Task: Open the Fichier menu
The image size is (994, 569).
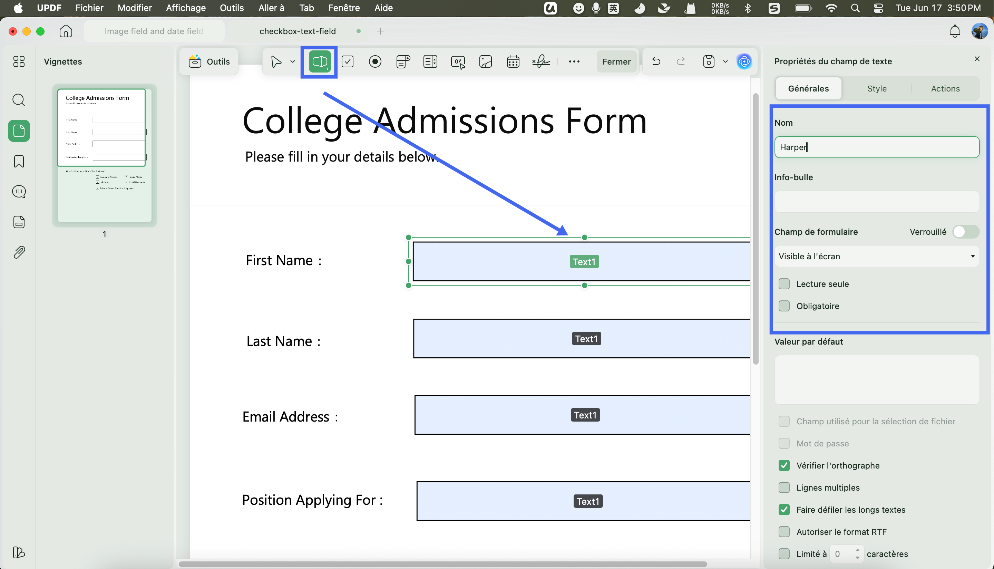Action: point(89,8)
